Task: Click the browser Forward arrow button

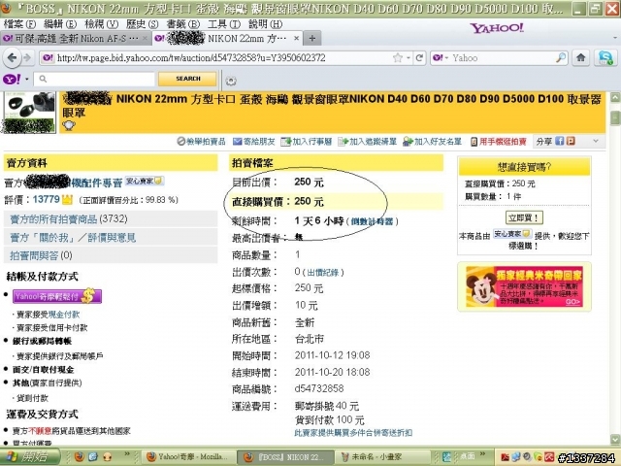Action: pyautogui.click(x=27, y=58)
